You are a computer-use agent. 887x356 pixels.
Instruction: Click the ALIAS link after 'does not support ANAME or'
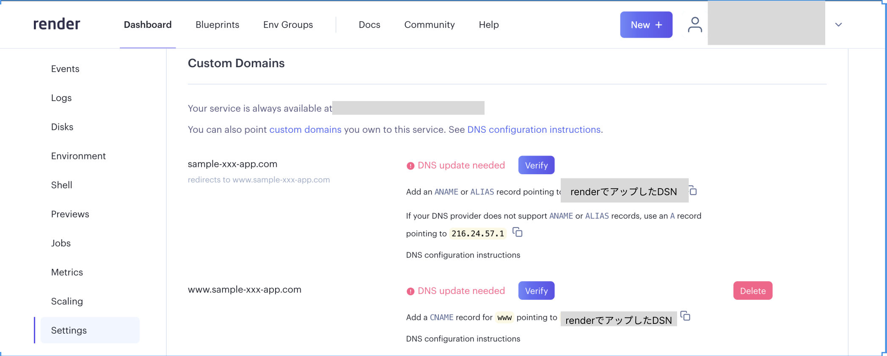(x=597, y=216)
